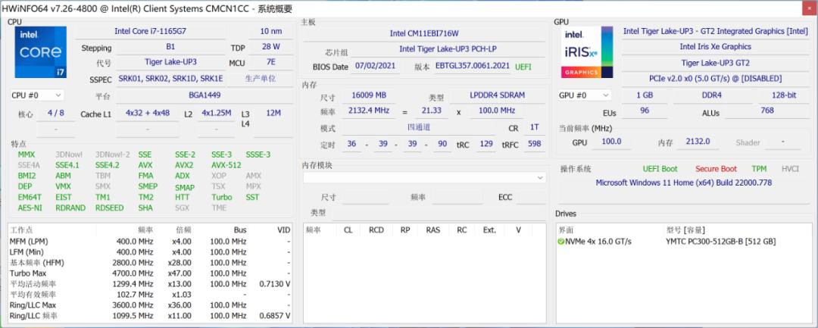Click the Intel Core i7 logo image
The image size is (818, 328).
click(41, 52)
